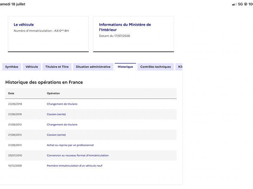The width and height of the screenshot is (253, 189).
Task: Click the samedi 18 juillet date in status bar
Action: tap(13, 4)
